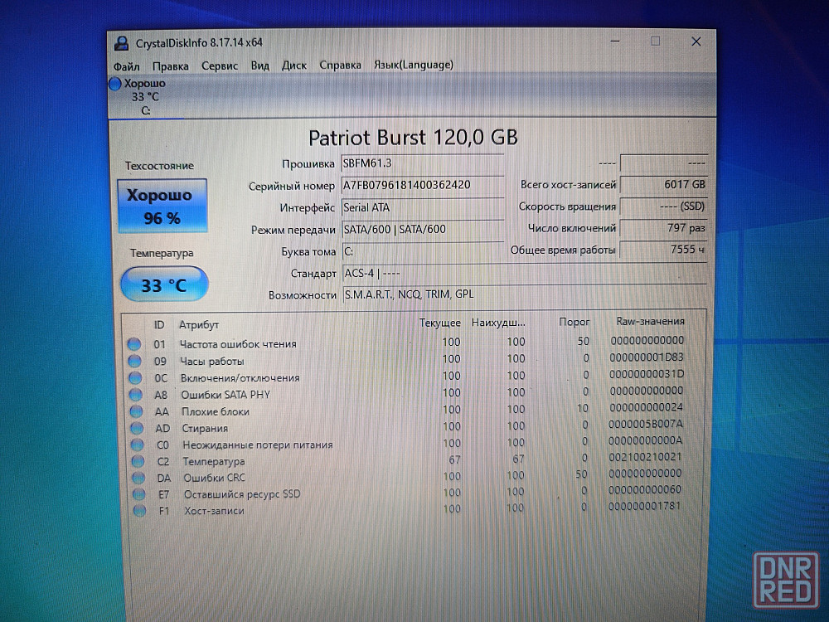Image resolution: width=829 pixels, height=622 pixels.
Task: Click the 33 °C temperature button
Action: 163,285
